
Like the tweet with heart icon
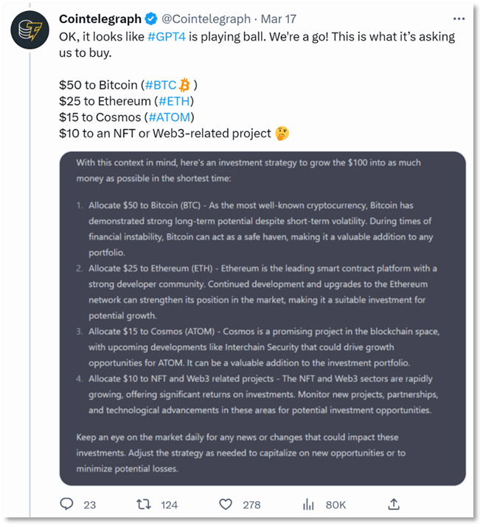point(226,504)
